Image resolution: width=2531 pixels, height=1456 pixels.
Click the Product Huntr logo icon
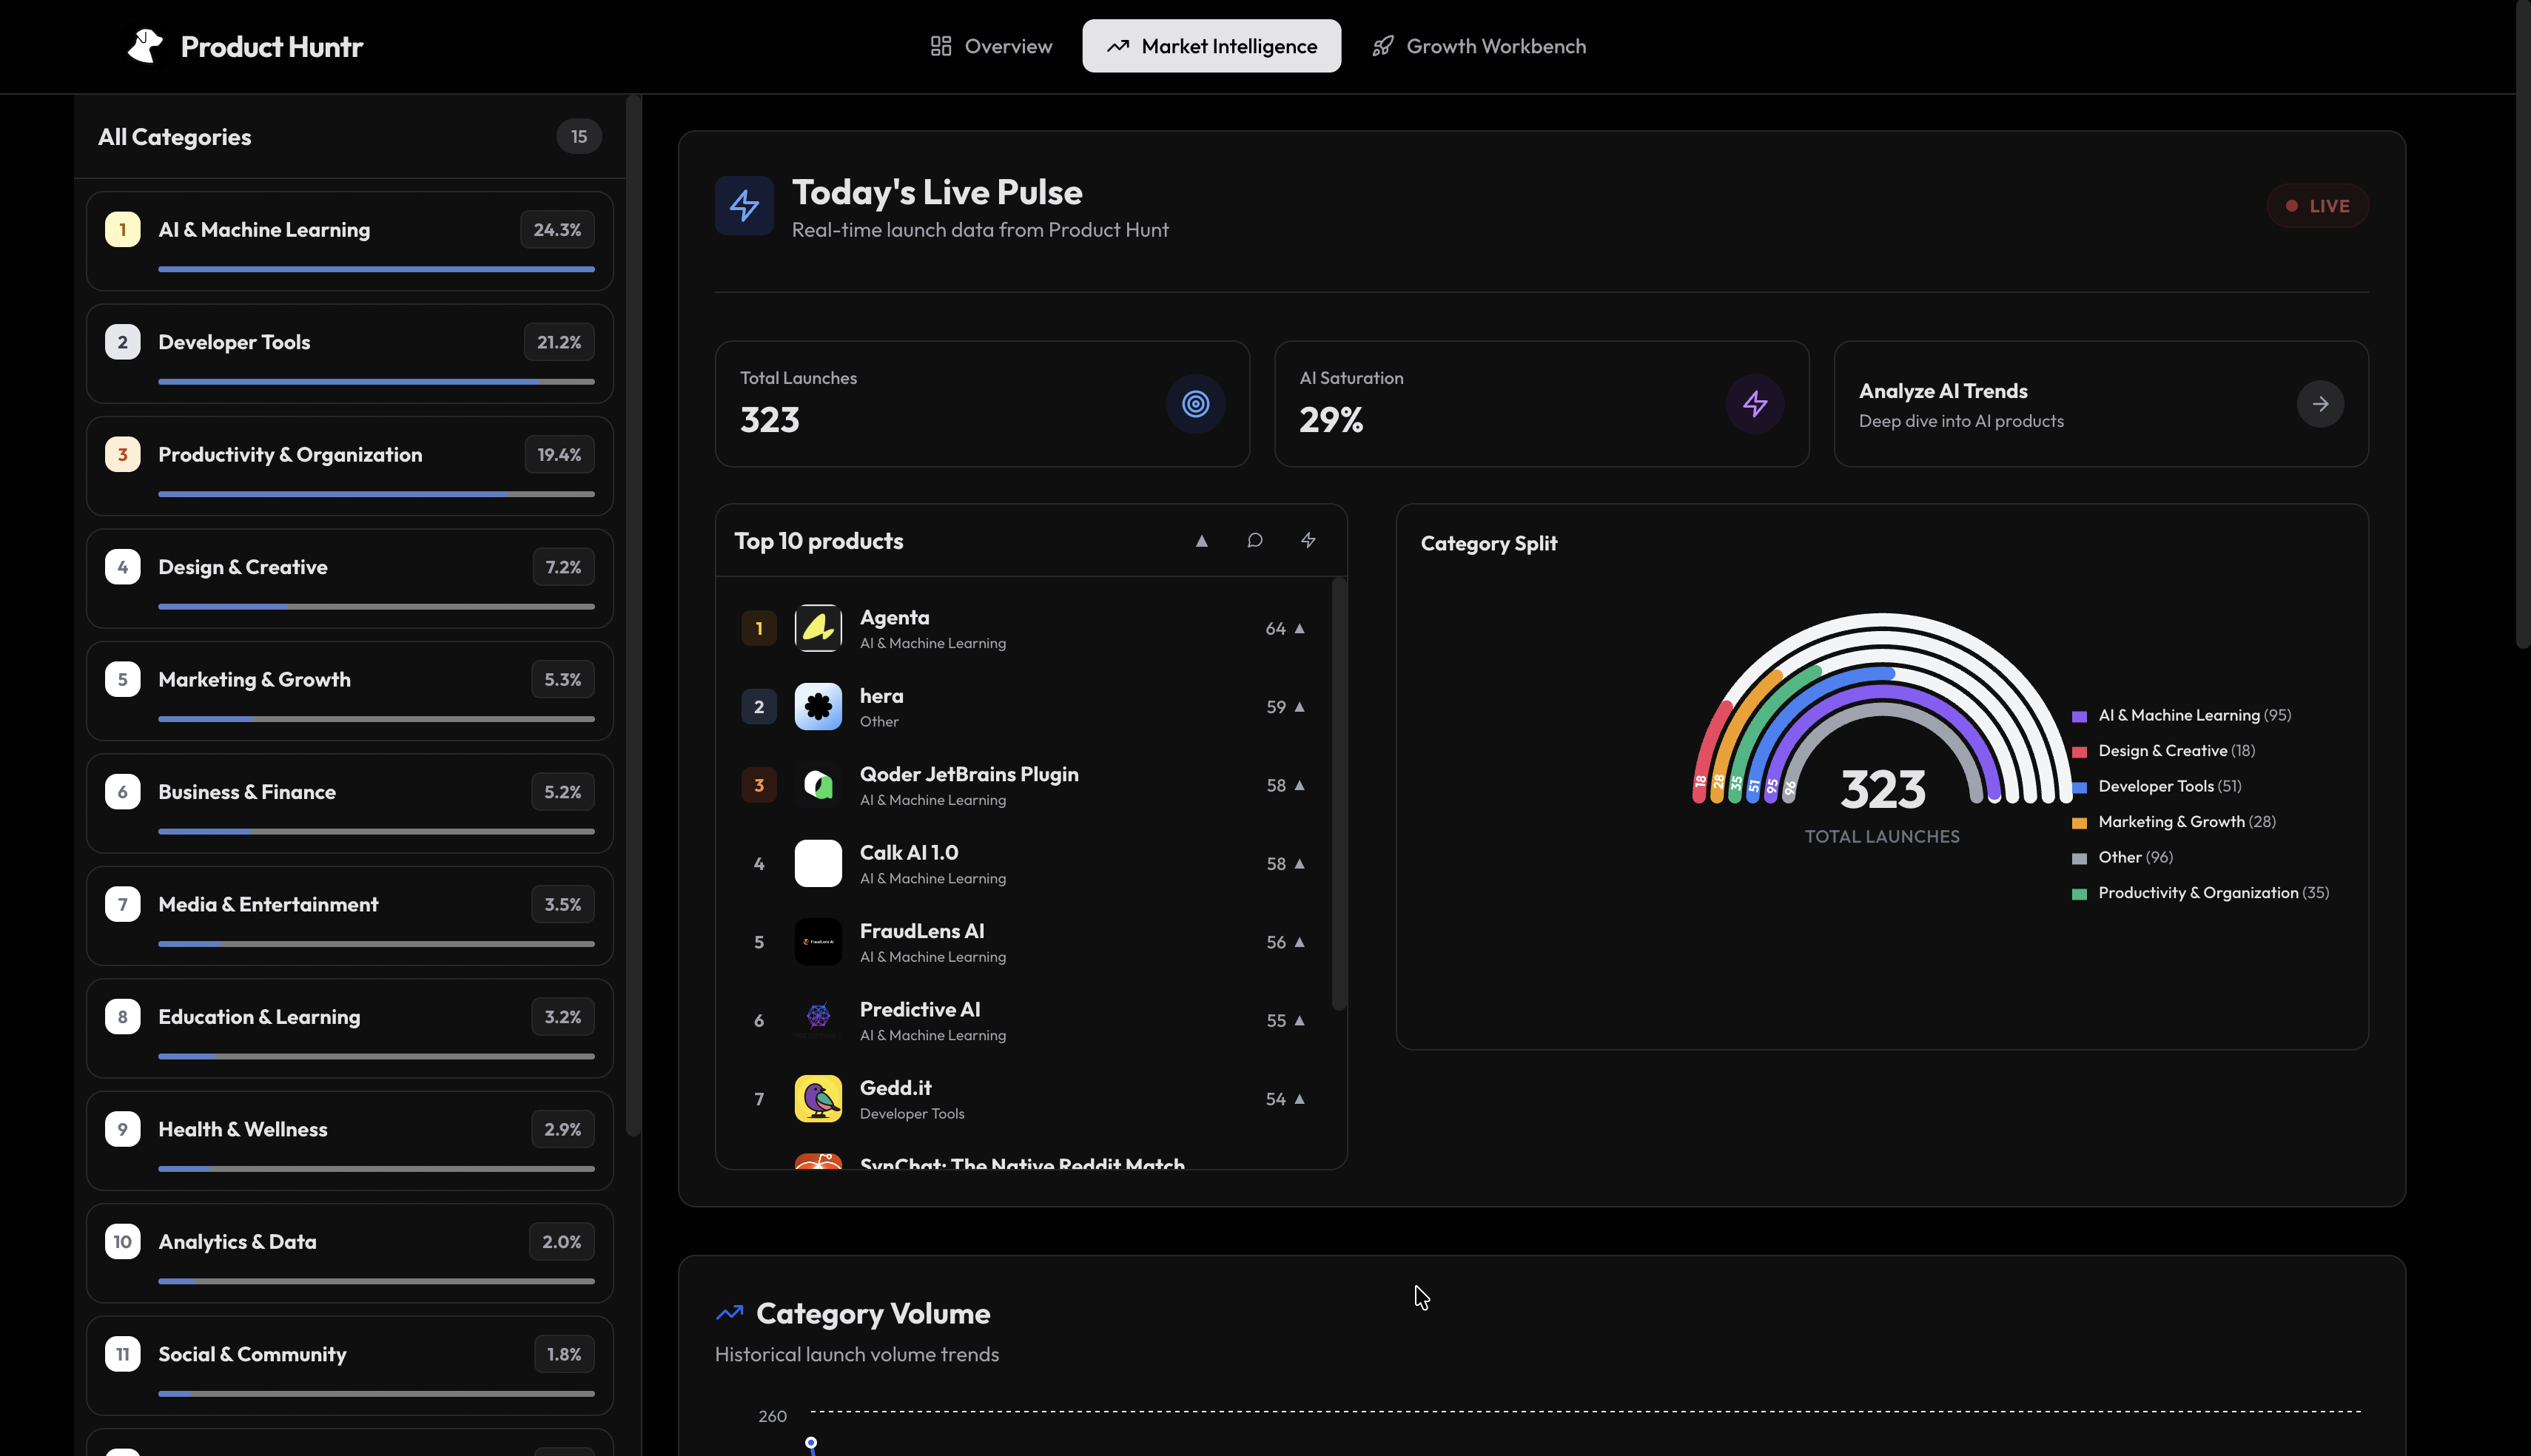[x=145, y=46]
